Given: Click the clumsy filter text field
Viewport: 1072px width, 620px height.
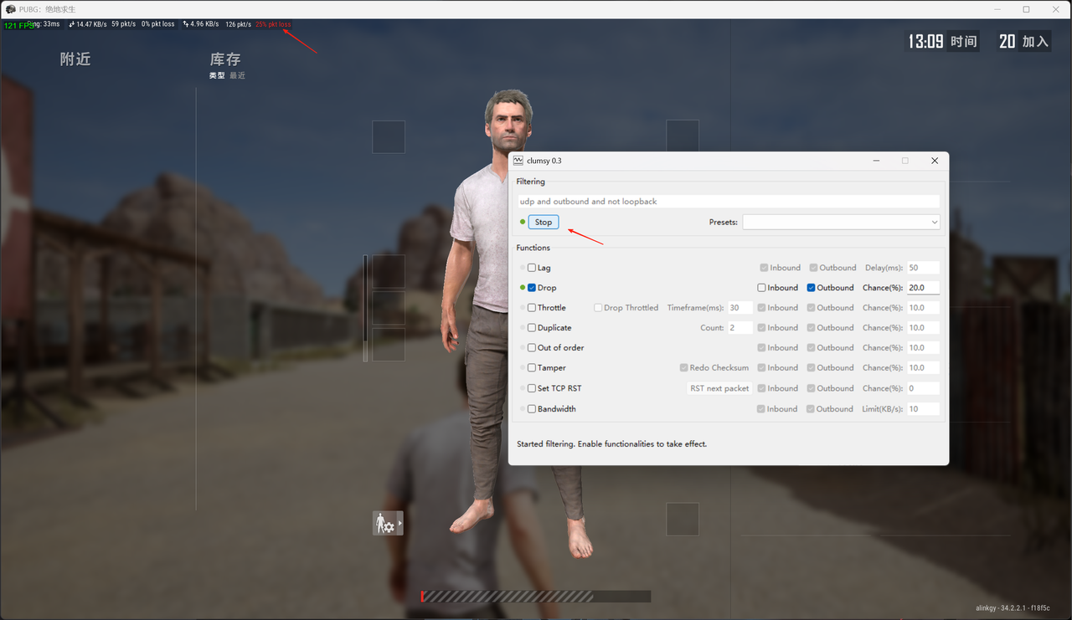Looking at the screenshot, I should tap(729, 202).
